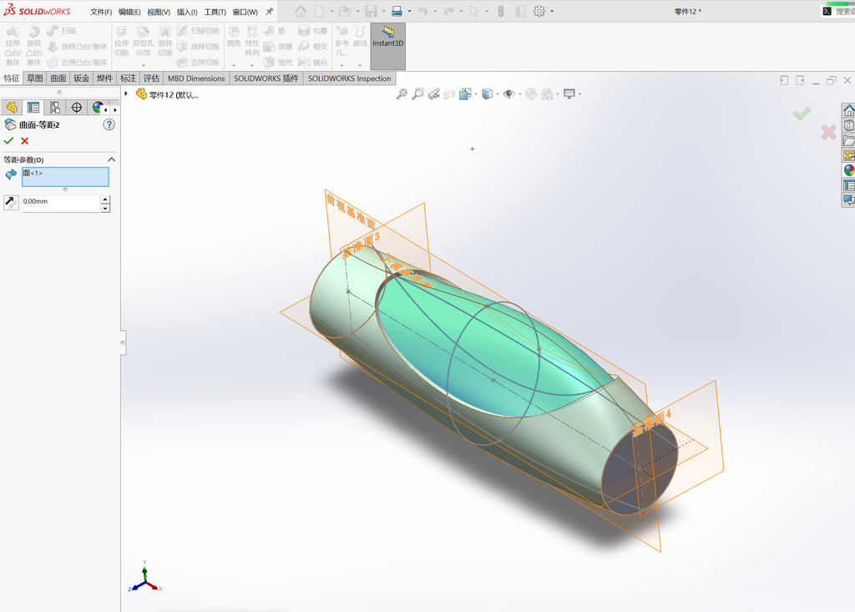Click the View Orientation cube icon
This screenshot has height=612, width=855.
[x=464, y=94]
